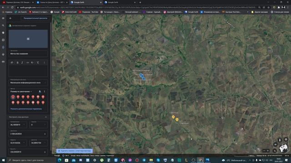
Task: Click the compass to reset north
Action: pyautogui.click(x=275, y=151)
